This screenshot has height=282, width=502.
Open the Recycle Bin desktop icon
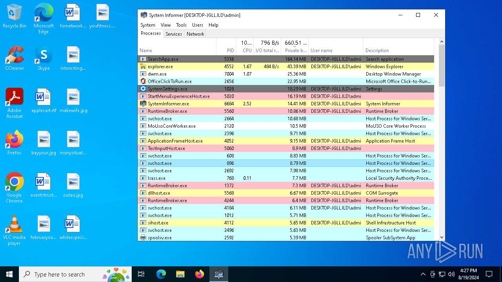pos(15,16)
